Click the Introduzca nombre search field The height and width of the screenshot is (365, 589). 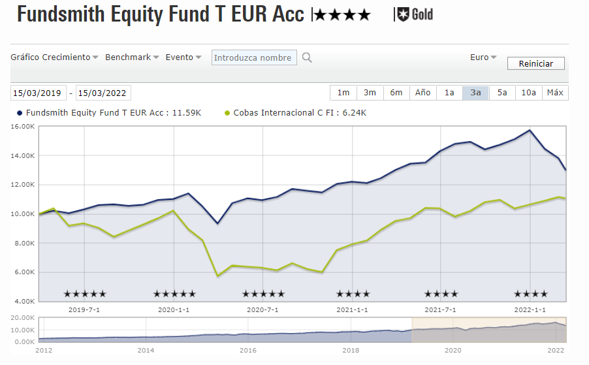(x=254, y=57)
